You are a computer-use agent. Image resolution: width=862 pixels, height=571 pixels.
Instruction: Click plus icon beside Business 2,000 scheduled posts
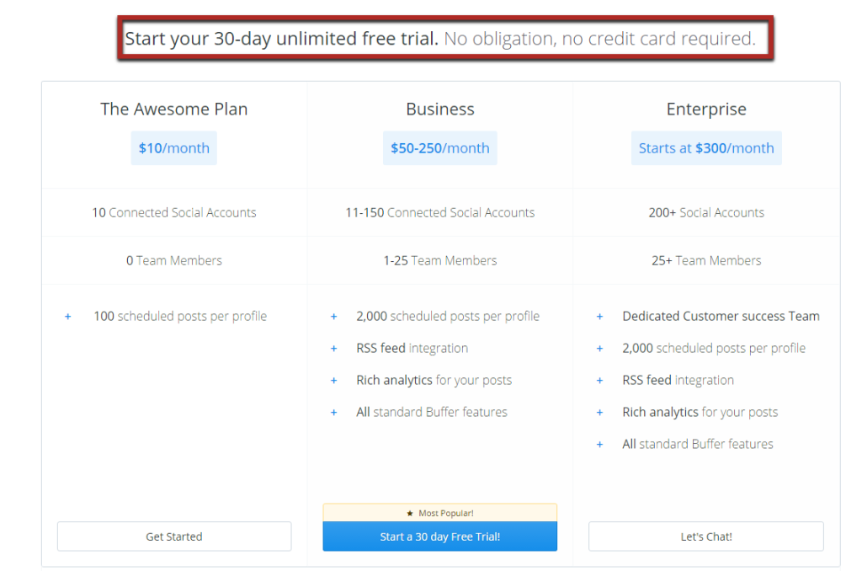333,317
